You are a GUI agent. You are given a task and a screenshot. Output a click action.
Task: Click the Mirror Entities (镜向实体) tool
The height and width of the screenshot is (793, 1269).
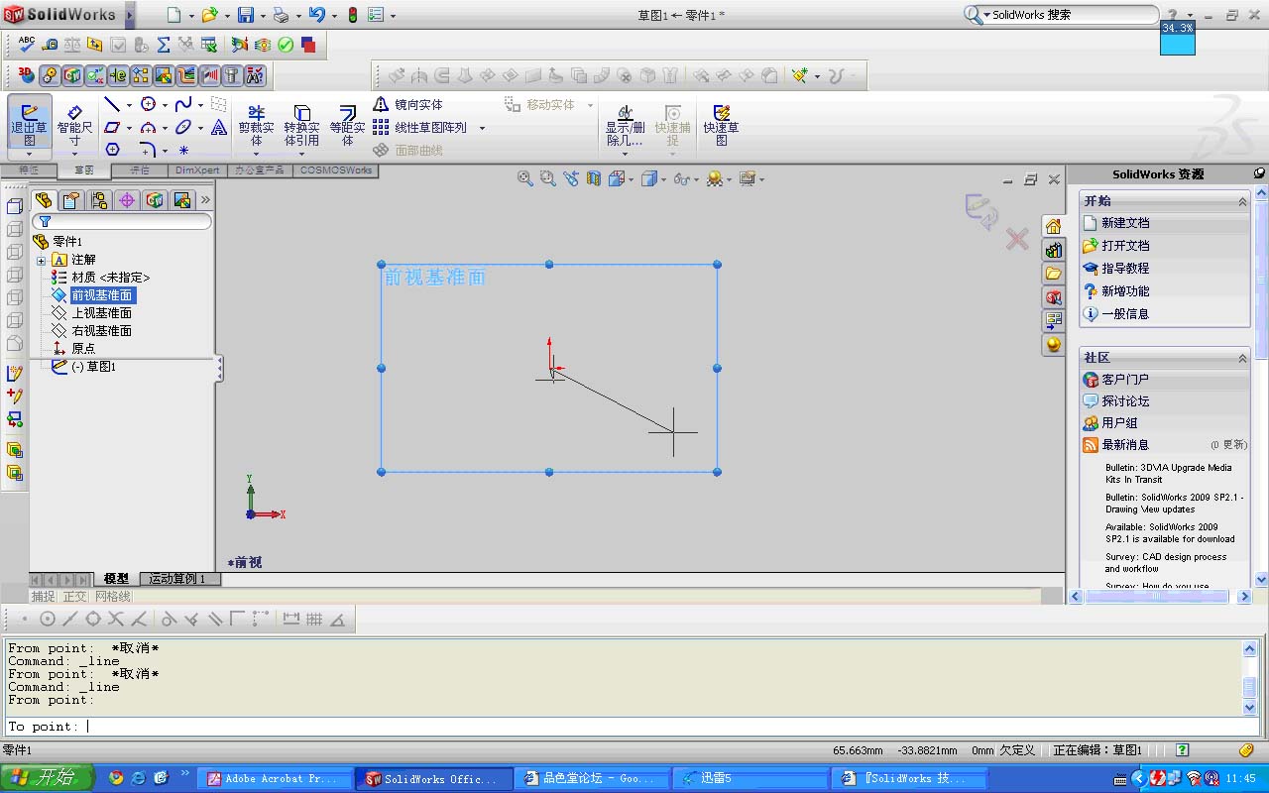[407, 104]
